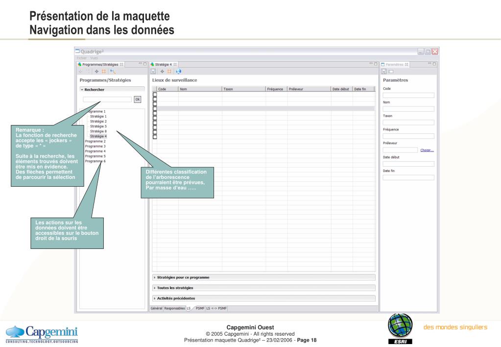
Task: Click the dark cross-arrows icon in Programmes/Stratégies toolbar
Action: (x=96, y=72)
